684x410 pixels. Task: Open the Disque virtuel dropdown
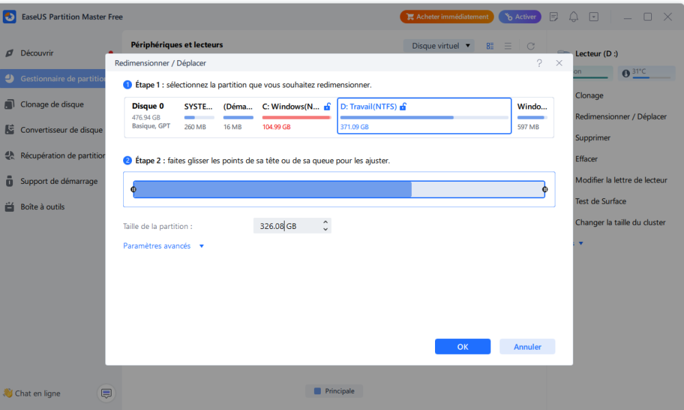coord(440,46)
